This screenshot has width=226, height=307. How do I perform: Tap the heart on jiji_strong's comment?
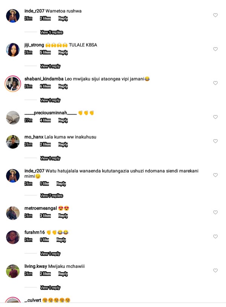point(215,49)
